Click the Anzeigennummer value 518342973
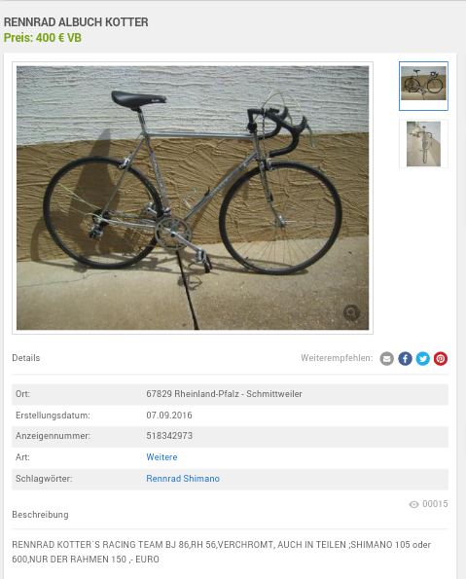This screenshot has width=466, height=579. 169,436
